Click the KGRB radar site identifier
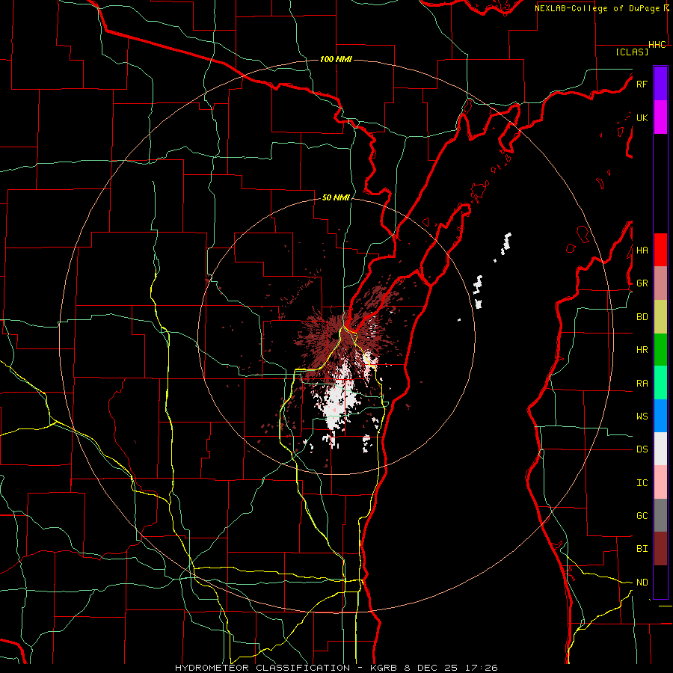The height and width of the screenshot is (673, 673). tap(384, 668)
